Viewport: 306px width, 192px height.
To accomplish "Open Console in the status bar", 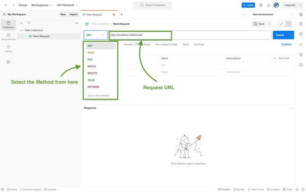I will point(51,190).
